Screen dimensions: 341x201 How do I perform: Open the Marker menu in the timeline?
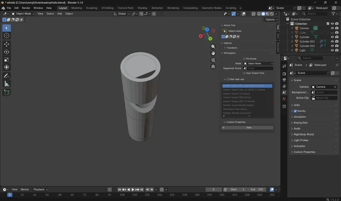[25, 189]
